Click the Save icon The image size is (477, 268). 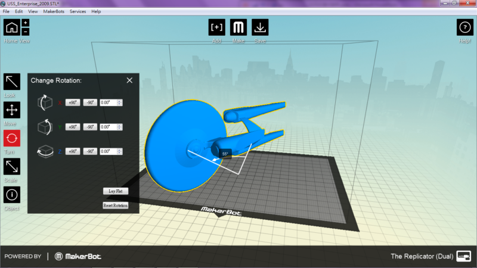(x=260, y=27)
